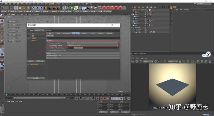Image resolution: width=214 pixels, height=116 pixels.
Task: Click the Integration button in Redshift settings
Action: pos(50,35)
